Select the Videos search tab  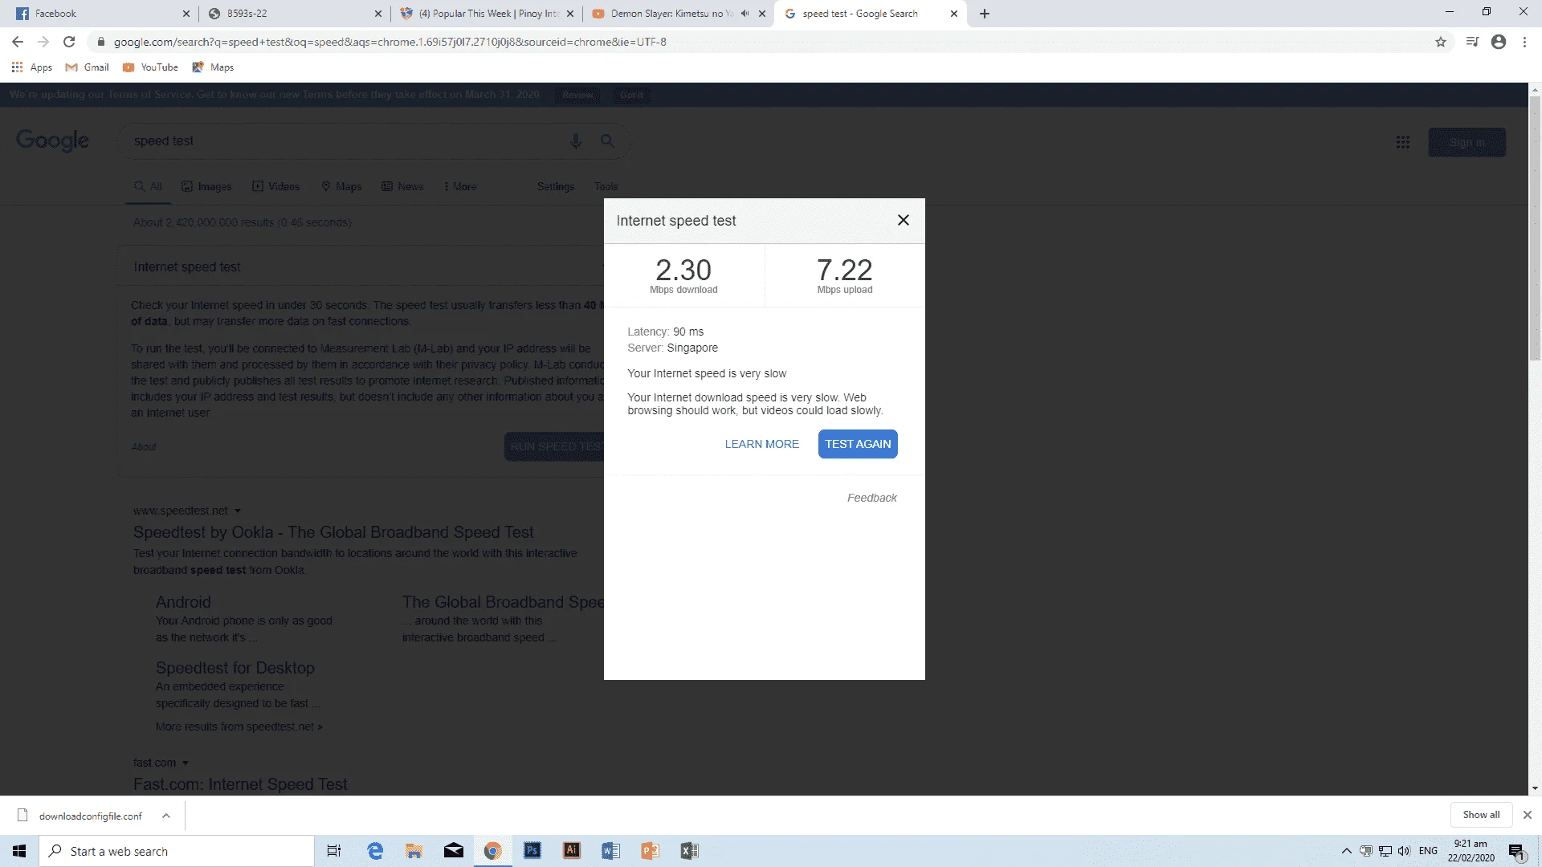click(275, 186)
